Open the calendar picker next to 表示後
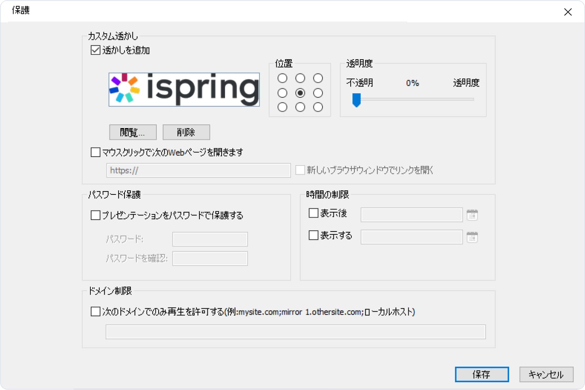The image size is (585, 390). tap(472, 214)
